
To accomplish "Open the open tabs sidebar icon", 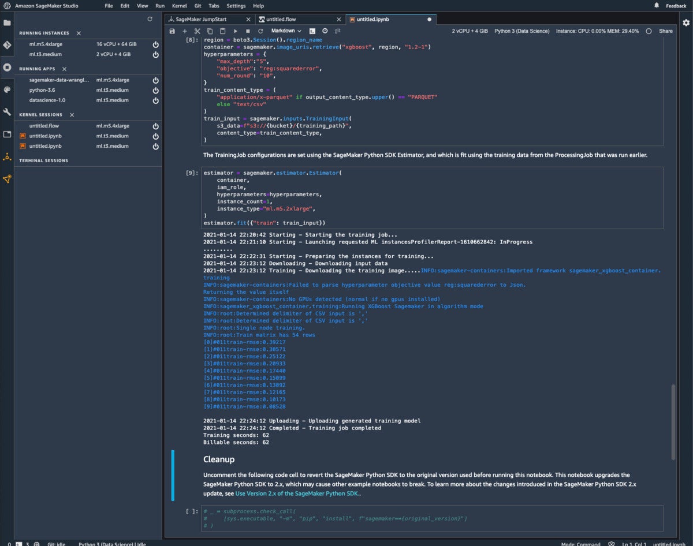I will coord(7,134).
